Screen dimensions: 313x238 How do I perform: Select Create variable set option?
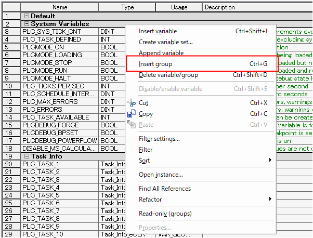point(165,42)
